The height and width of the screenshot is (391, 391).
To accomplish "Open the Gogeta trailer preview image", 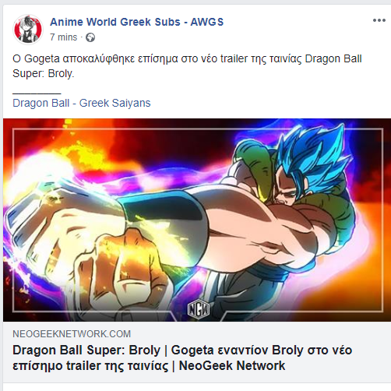I will coord(197,220).
